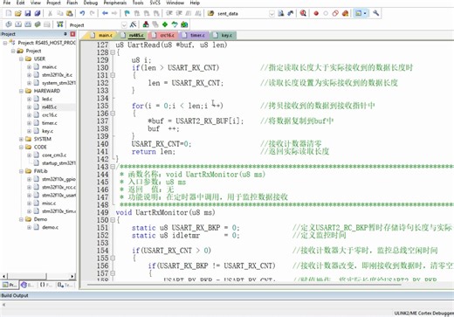Screen dimensions: 454x317
Task: Open the Peripherals menu
Action: (115, 3)
